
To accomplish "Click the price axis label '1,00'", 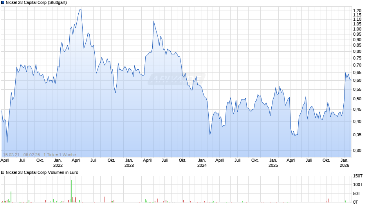I will tap(357, 29).
